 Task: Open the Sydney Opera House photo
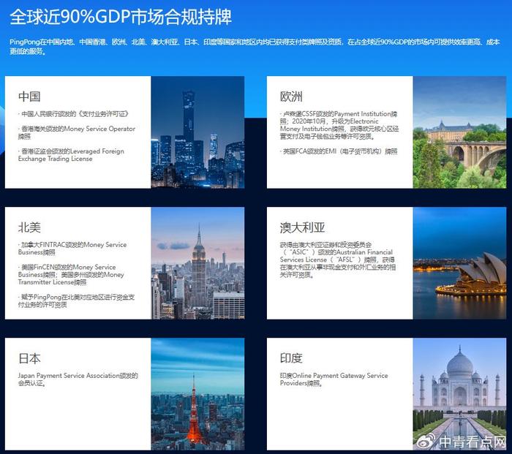pos(459,263)
